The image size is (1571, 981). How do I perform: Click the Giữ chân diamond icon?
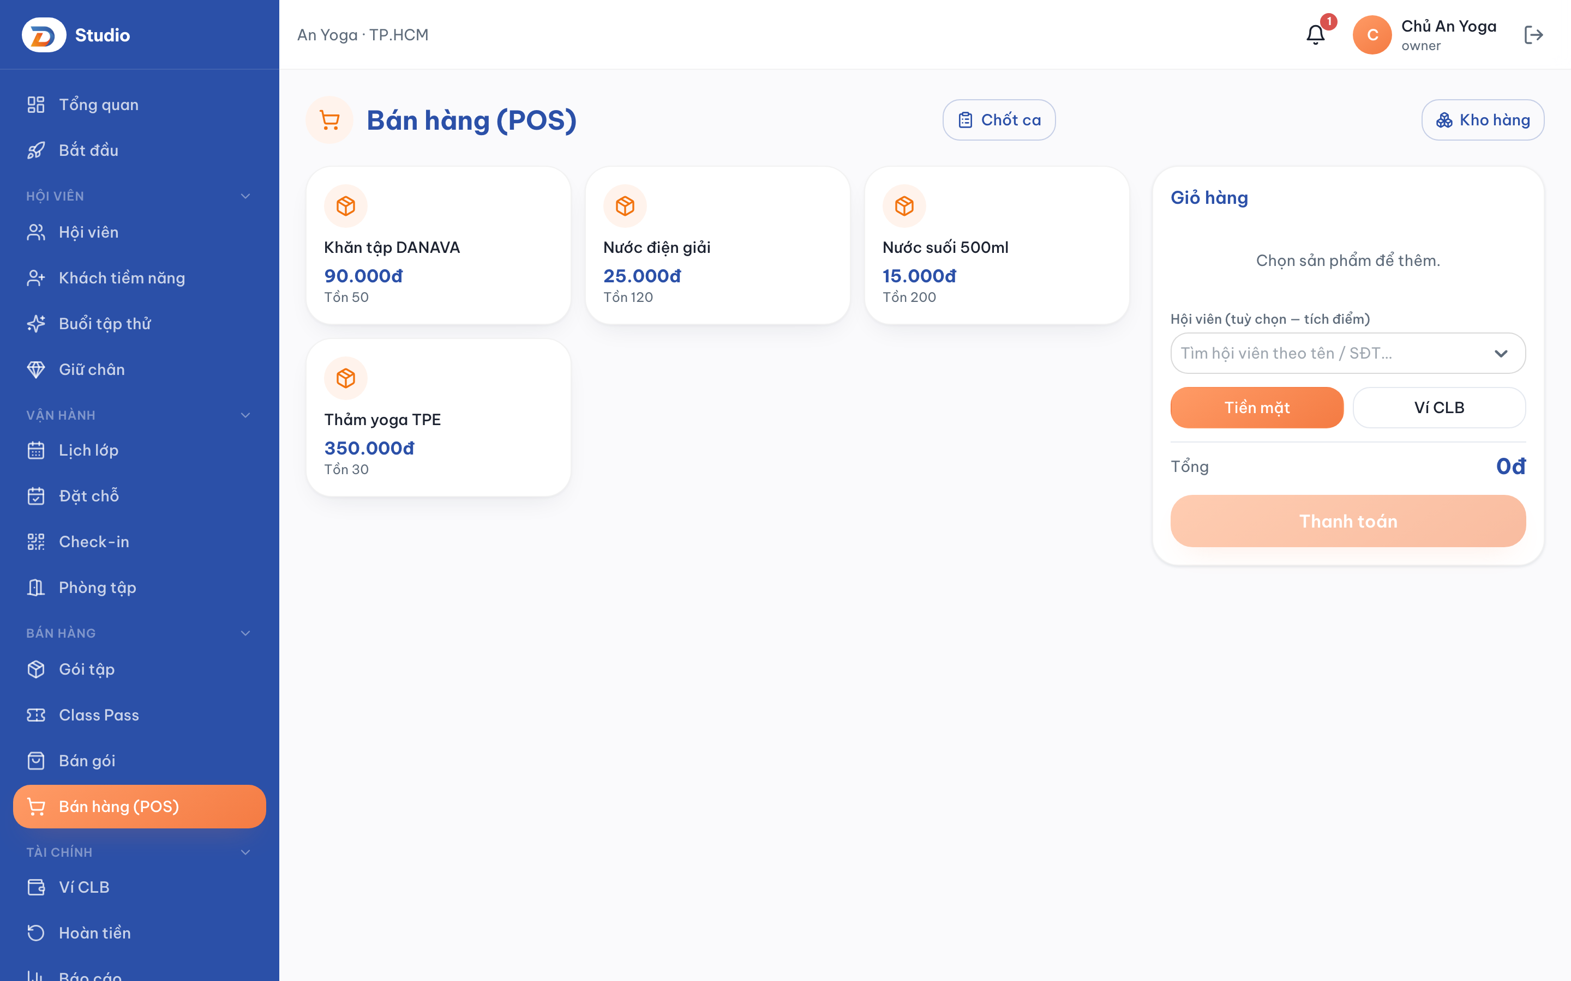click(x=35, y=370)
